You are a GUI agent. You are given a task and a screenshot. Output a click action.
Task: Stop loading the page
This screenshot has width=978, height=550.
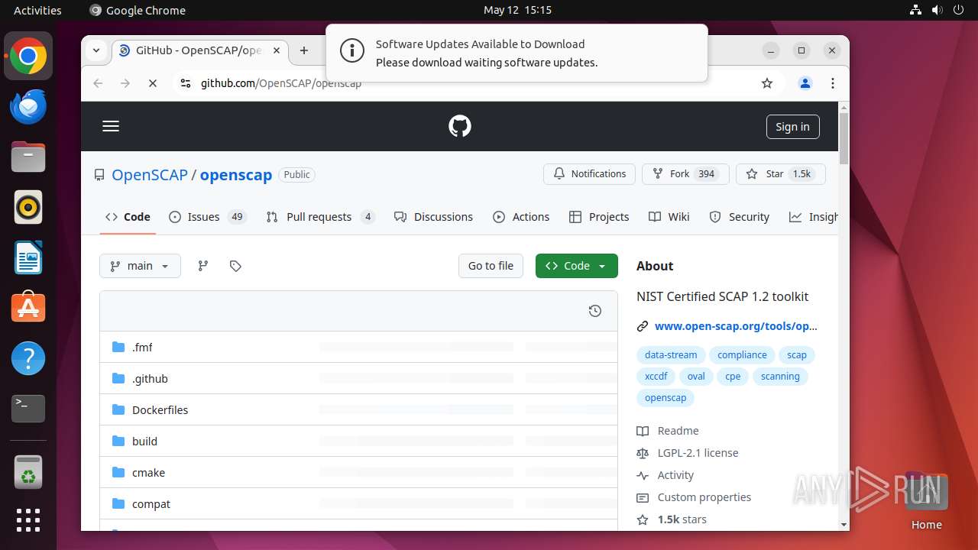point(152,83)
